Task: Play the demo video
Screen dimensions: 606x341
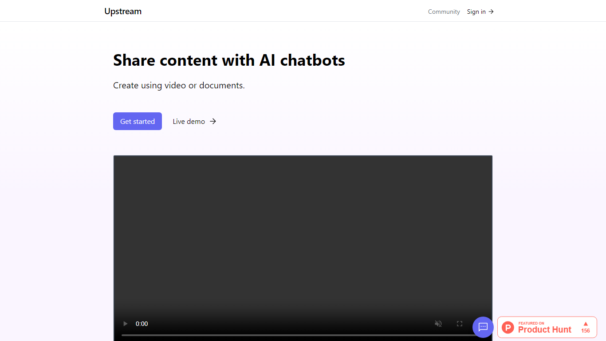Action: 126,324
